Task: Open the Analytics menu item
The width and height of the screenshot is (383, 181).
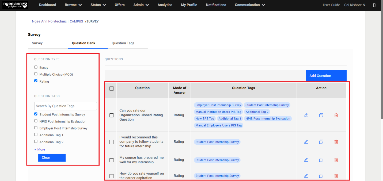Action: 165,5
